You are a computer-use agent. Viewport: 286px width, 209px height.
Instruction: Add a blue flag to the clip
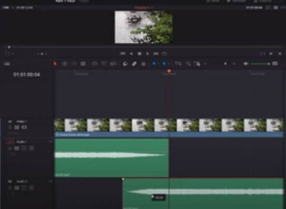point(154,63)
